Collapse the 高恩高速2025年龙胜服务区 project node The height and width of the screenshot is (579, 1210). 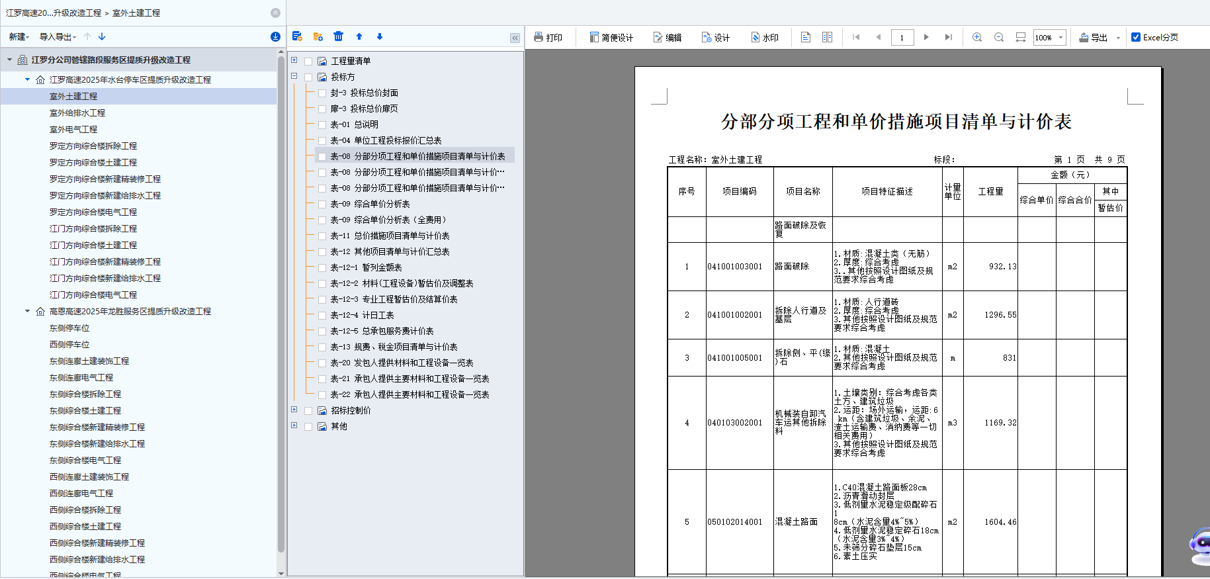click(28, 311)
